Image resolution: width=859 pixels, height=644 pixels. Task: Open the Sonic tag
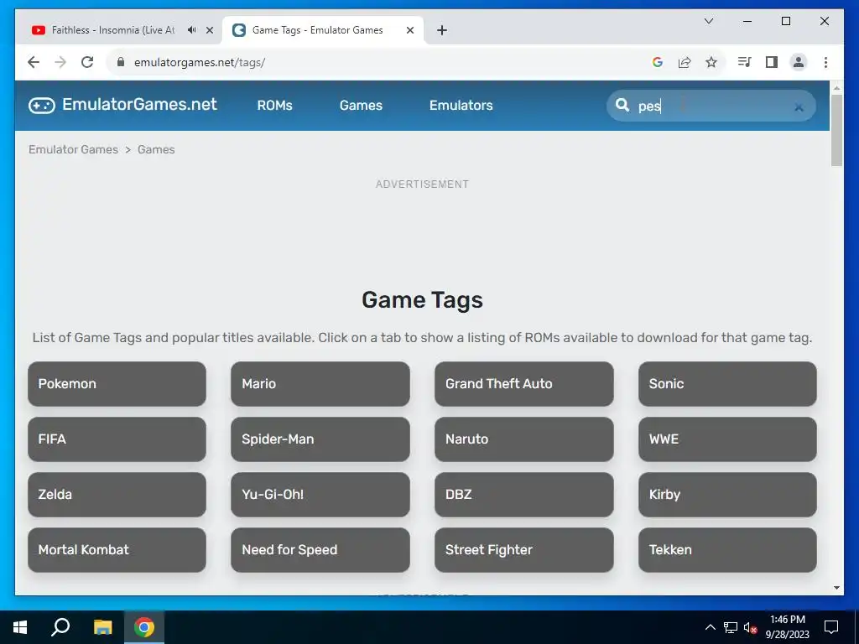coord(727,384)
